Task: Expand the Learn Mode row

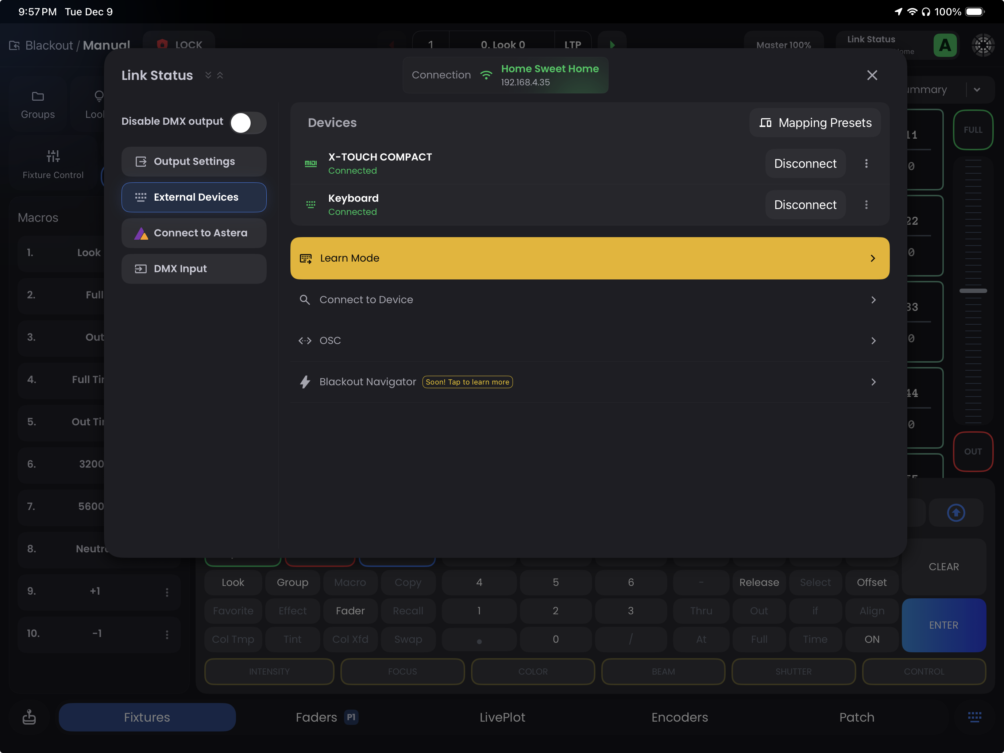Action: click(589, 258)
